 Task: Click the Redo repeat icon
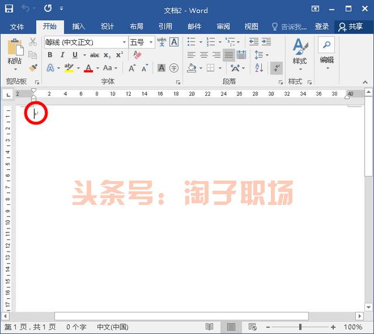[x=48, y=9]
